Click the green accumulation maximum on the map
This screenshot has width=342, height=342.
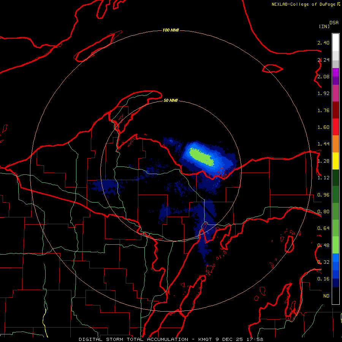tap(202, 157)
